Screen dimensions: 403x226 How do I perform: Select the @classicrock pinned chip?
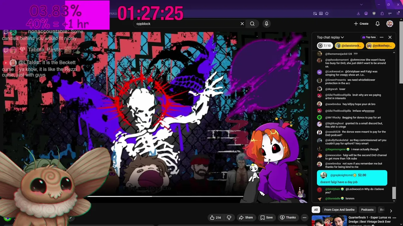pos(349,46)
